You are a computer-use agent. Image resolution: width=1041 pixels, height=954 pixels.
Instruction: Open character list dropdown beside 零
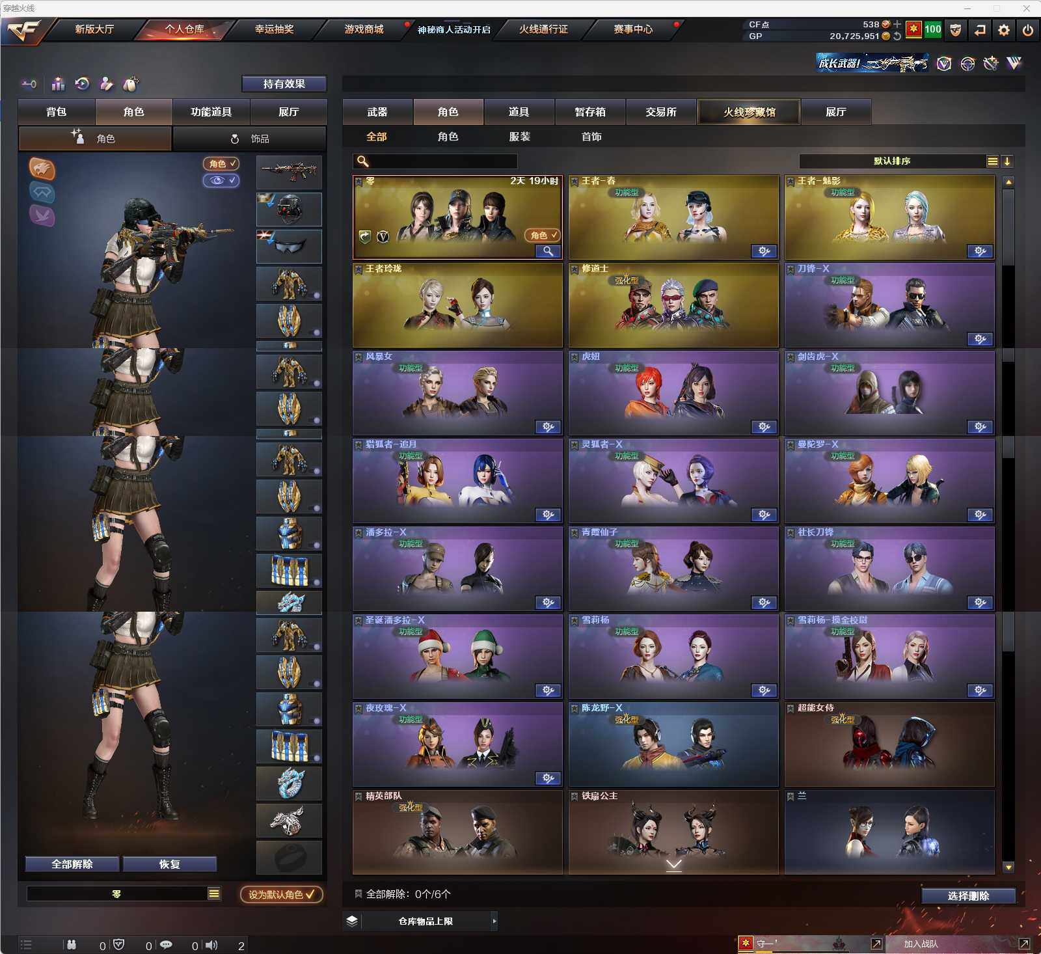tap(213, 893)
